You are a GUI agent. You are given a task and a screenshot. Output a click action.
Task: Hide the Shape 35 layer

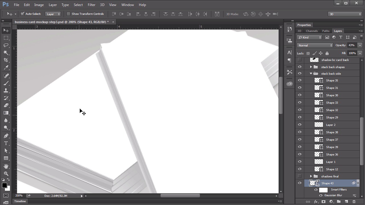point(299,81)
